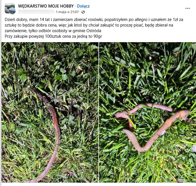Click the line mentioning gmina Ostróda
The width and height of the screenshot is (196, 186).
[53, 31]
